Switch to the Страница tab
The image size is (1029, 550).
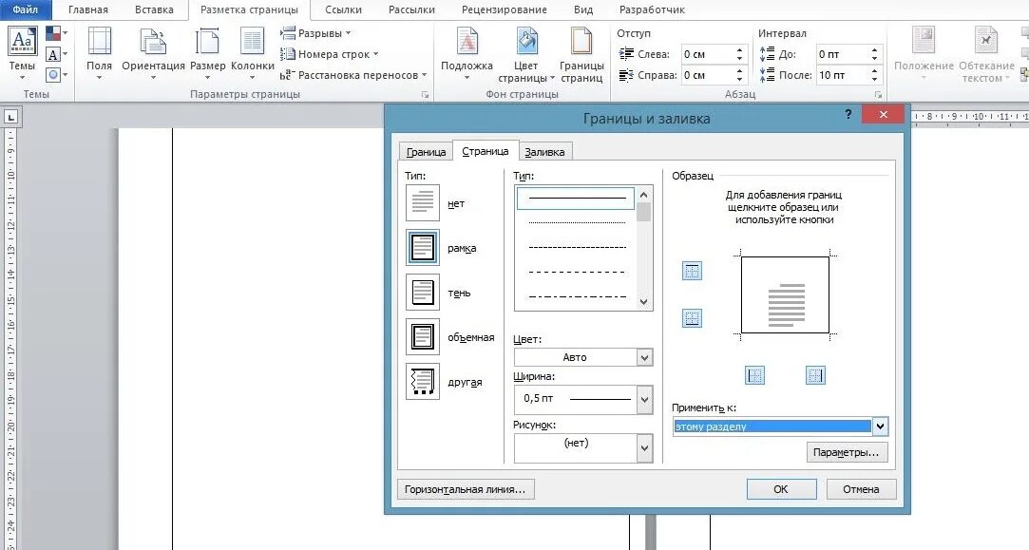485,151
